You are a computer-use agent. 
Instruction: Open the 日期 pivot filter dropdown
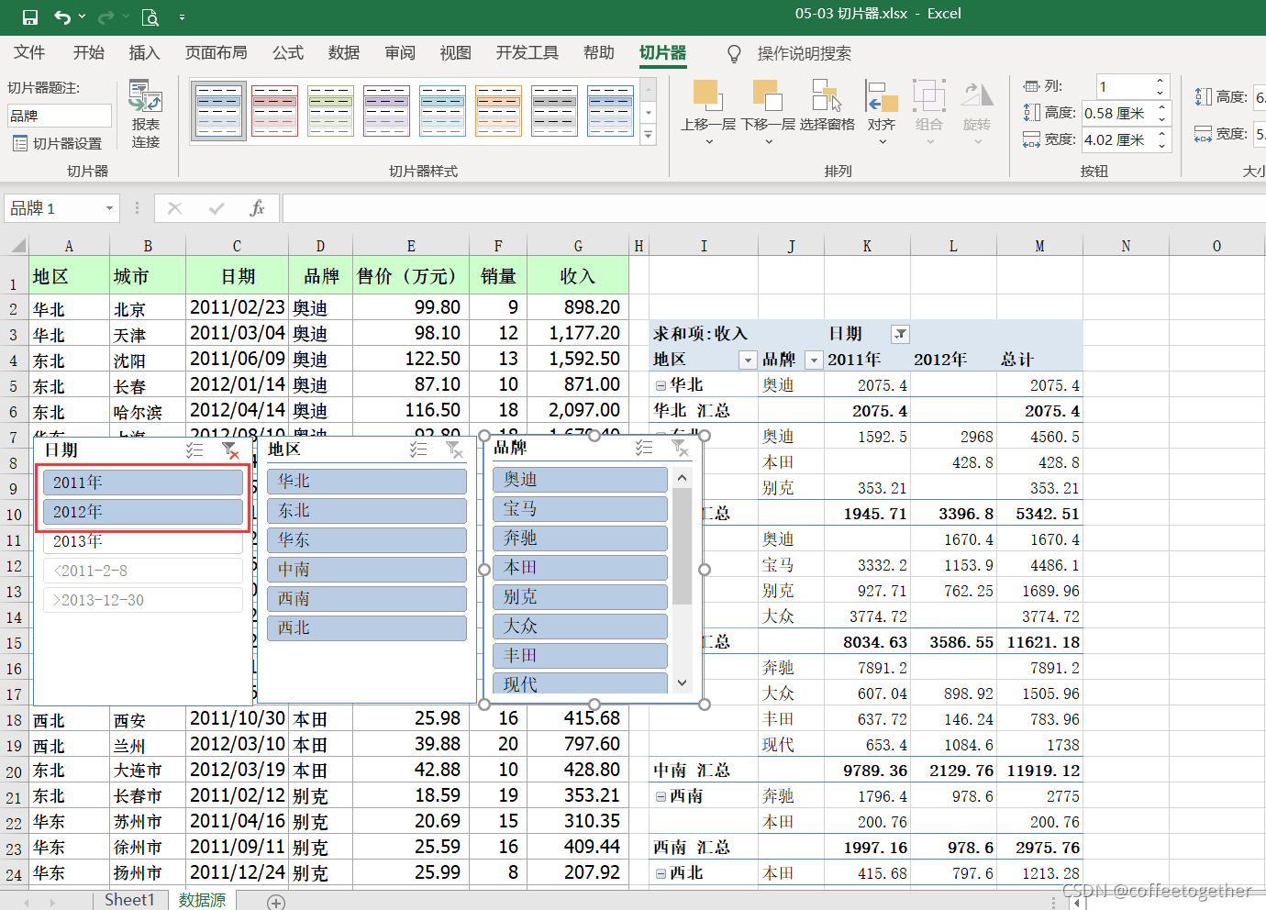tap(901, 334)
